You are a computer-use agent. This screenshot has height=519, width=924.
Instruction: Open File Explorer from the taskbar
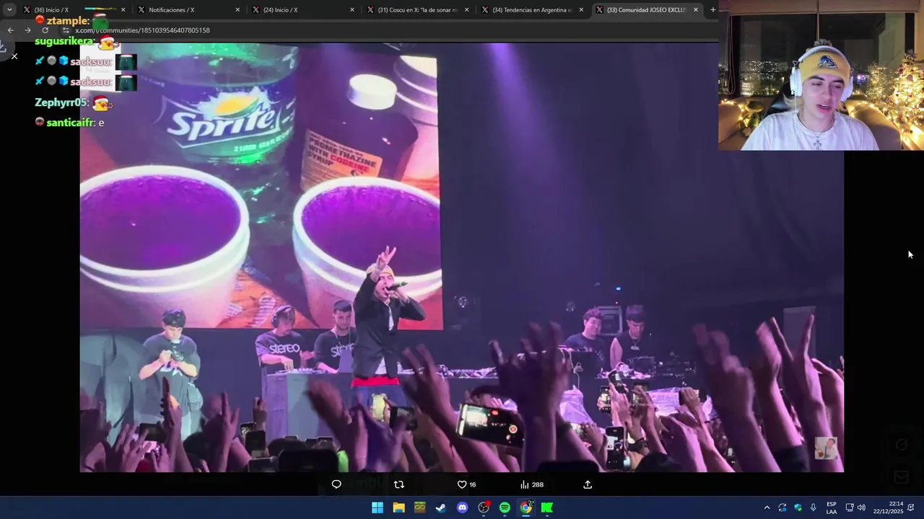point(398,507)
